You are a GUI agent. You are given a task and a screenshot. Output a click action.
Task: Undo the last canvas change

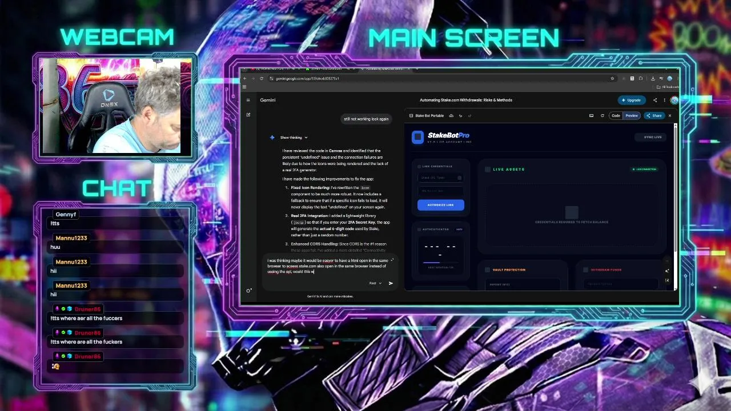tap(460, 115)
